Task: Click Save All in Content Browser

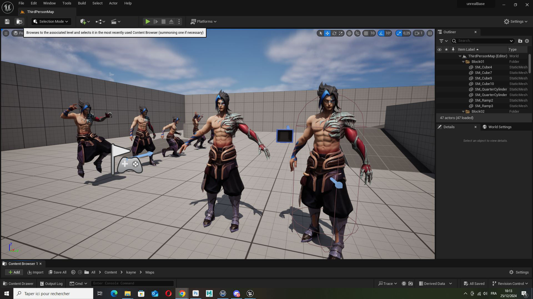Action: [x=57, y=272]
